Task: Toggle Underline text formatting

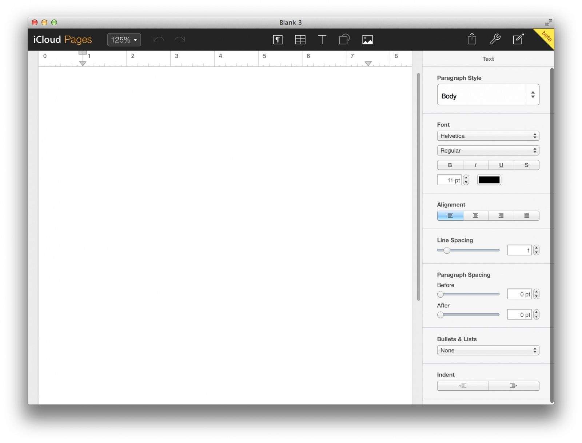Action: (501, 165)
